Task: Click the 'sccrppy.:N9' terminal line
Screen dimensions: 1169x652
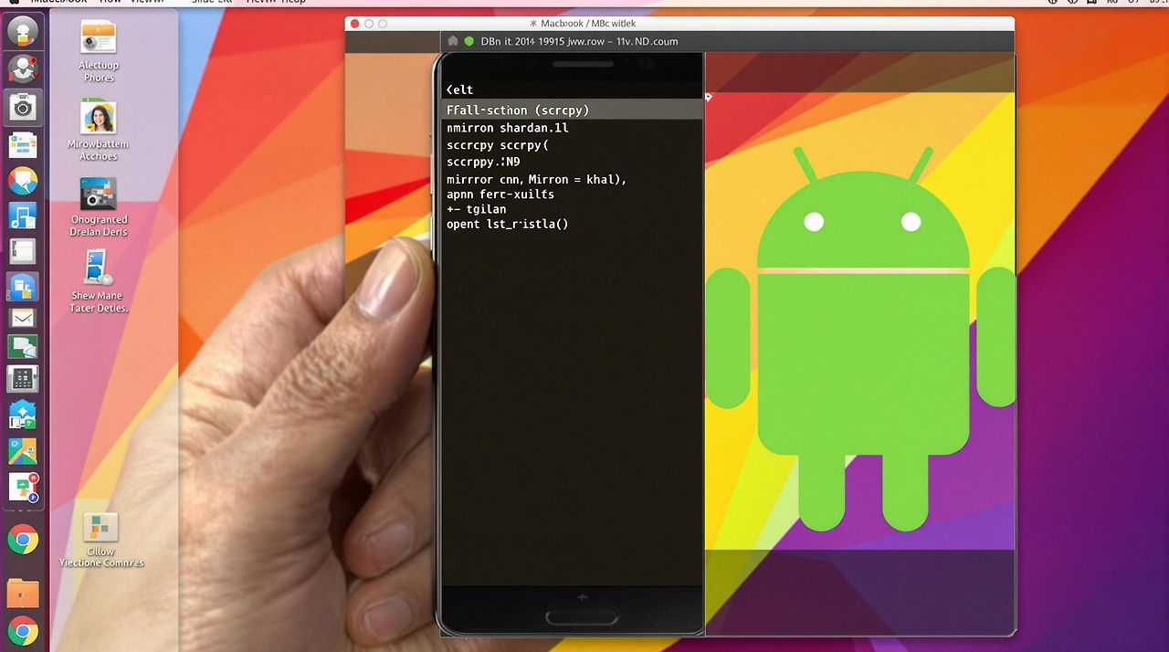Action: click(483, 162)
